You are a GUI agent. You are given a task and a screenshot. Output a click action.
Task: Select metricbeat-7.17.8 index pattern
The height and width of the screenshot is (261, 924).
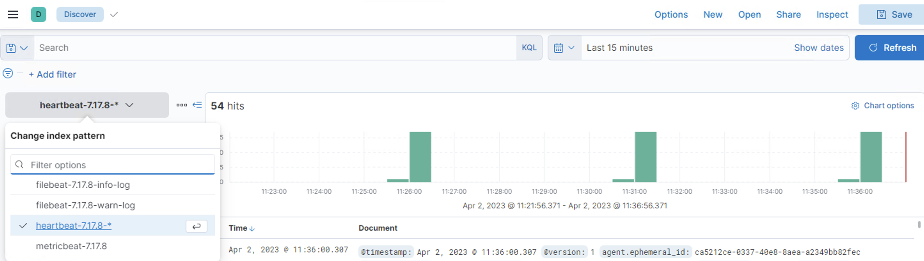point(113,246)
